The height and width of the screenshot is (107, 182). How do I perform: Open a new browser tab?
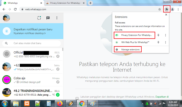[x=90, y=3]
